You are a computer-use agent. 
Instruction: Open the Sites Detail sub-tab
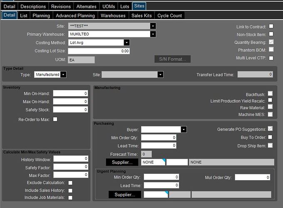pyautogui.click(x=10, y=15)
